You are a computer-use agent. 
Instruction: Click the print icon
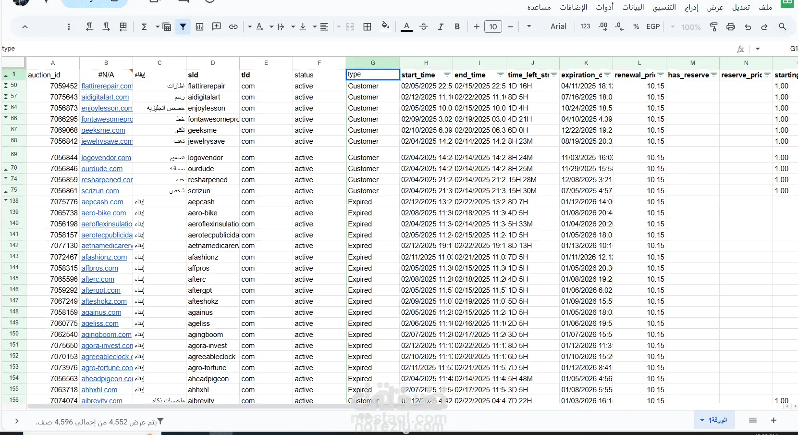pyautogui.click(x=731, y=27)
